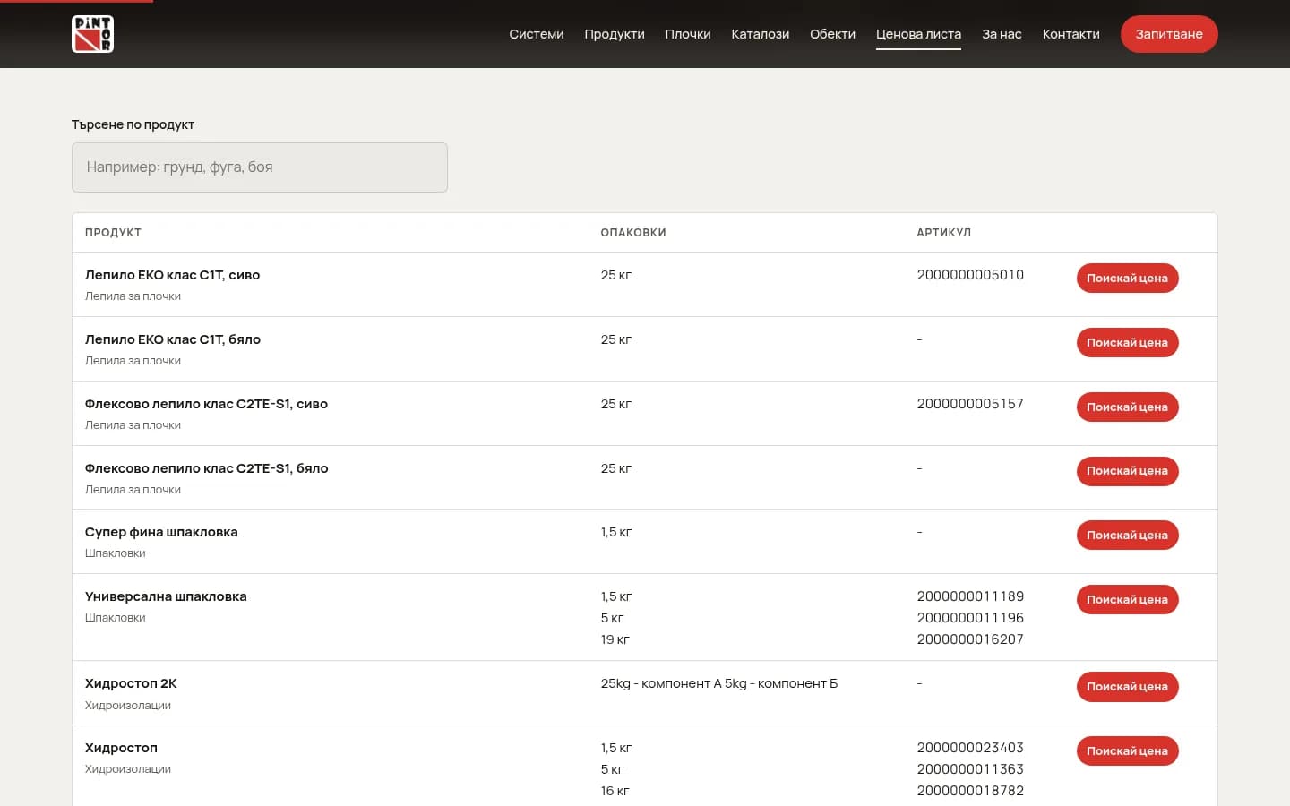Viewport: 1290px width, 806px height.
Task: Request price for Лепило ЕКО клас C1T, бяло
Action: (1127, 342)
